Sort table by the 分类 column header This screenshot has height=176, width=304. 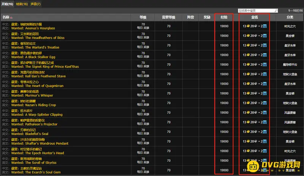tap(290, 17)
